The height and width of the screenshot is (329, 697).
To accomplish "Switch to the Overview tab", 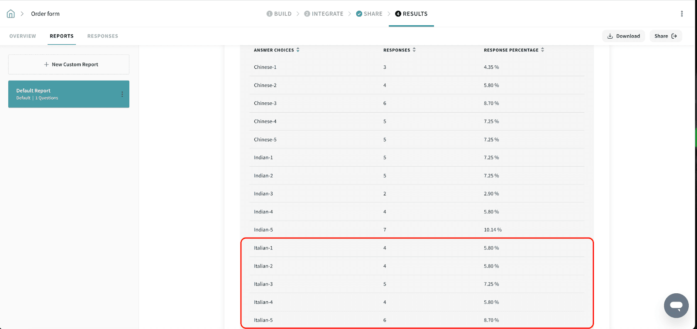I will coord(23,36).
